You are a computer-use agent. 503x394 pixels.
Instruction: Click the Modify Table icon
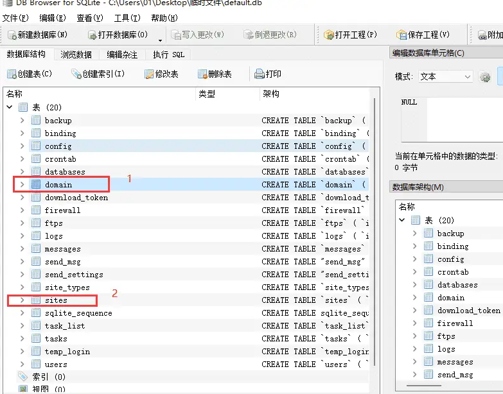149,74
